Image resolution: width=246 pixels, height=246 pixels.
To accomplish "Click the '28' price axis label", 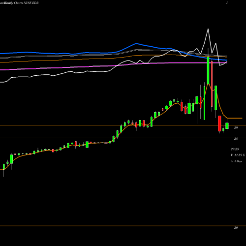I will pos(236,139).
